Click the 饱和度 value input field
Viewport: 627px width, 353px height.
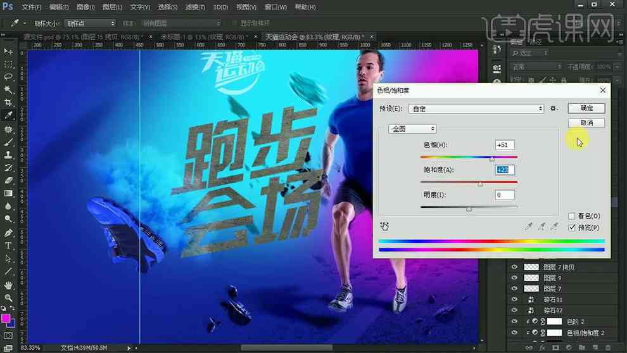coord(505,170)
